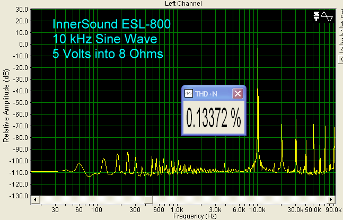This screenshot has width=343, height=220.
Task: Click the 60 Hz frequency axis tick label
Action: click(x=79, y=210)
